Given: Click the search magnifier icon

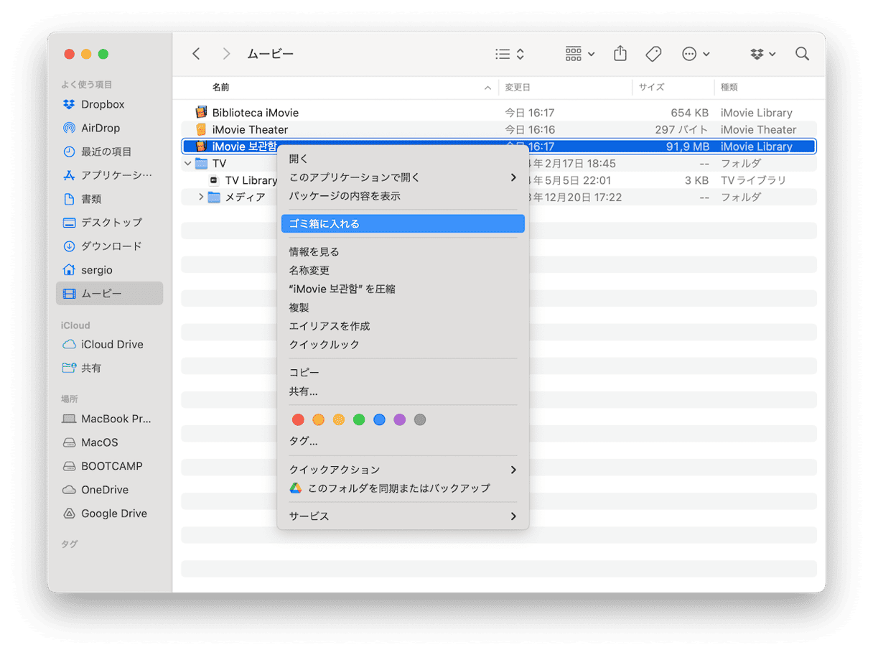Looking at the screenshot, I should click(803, 54).
